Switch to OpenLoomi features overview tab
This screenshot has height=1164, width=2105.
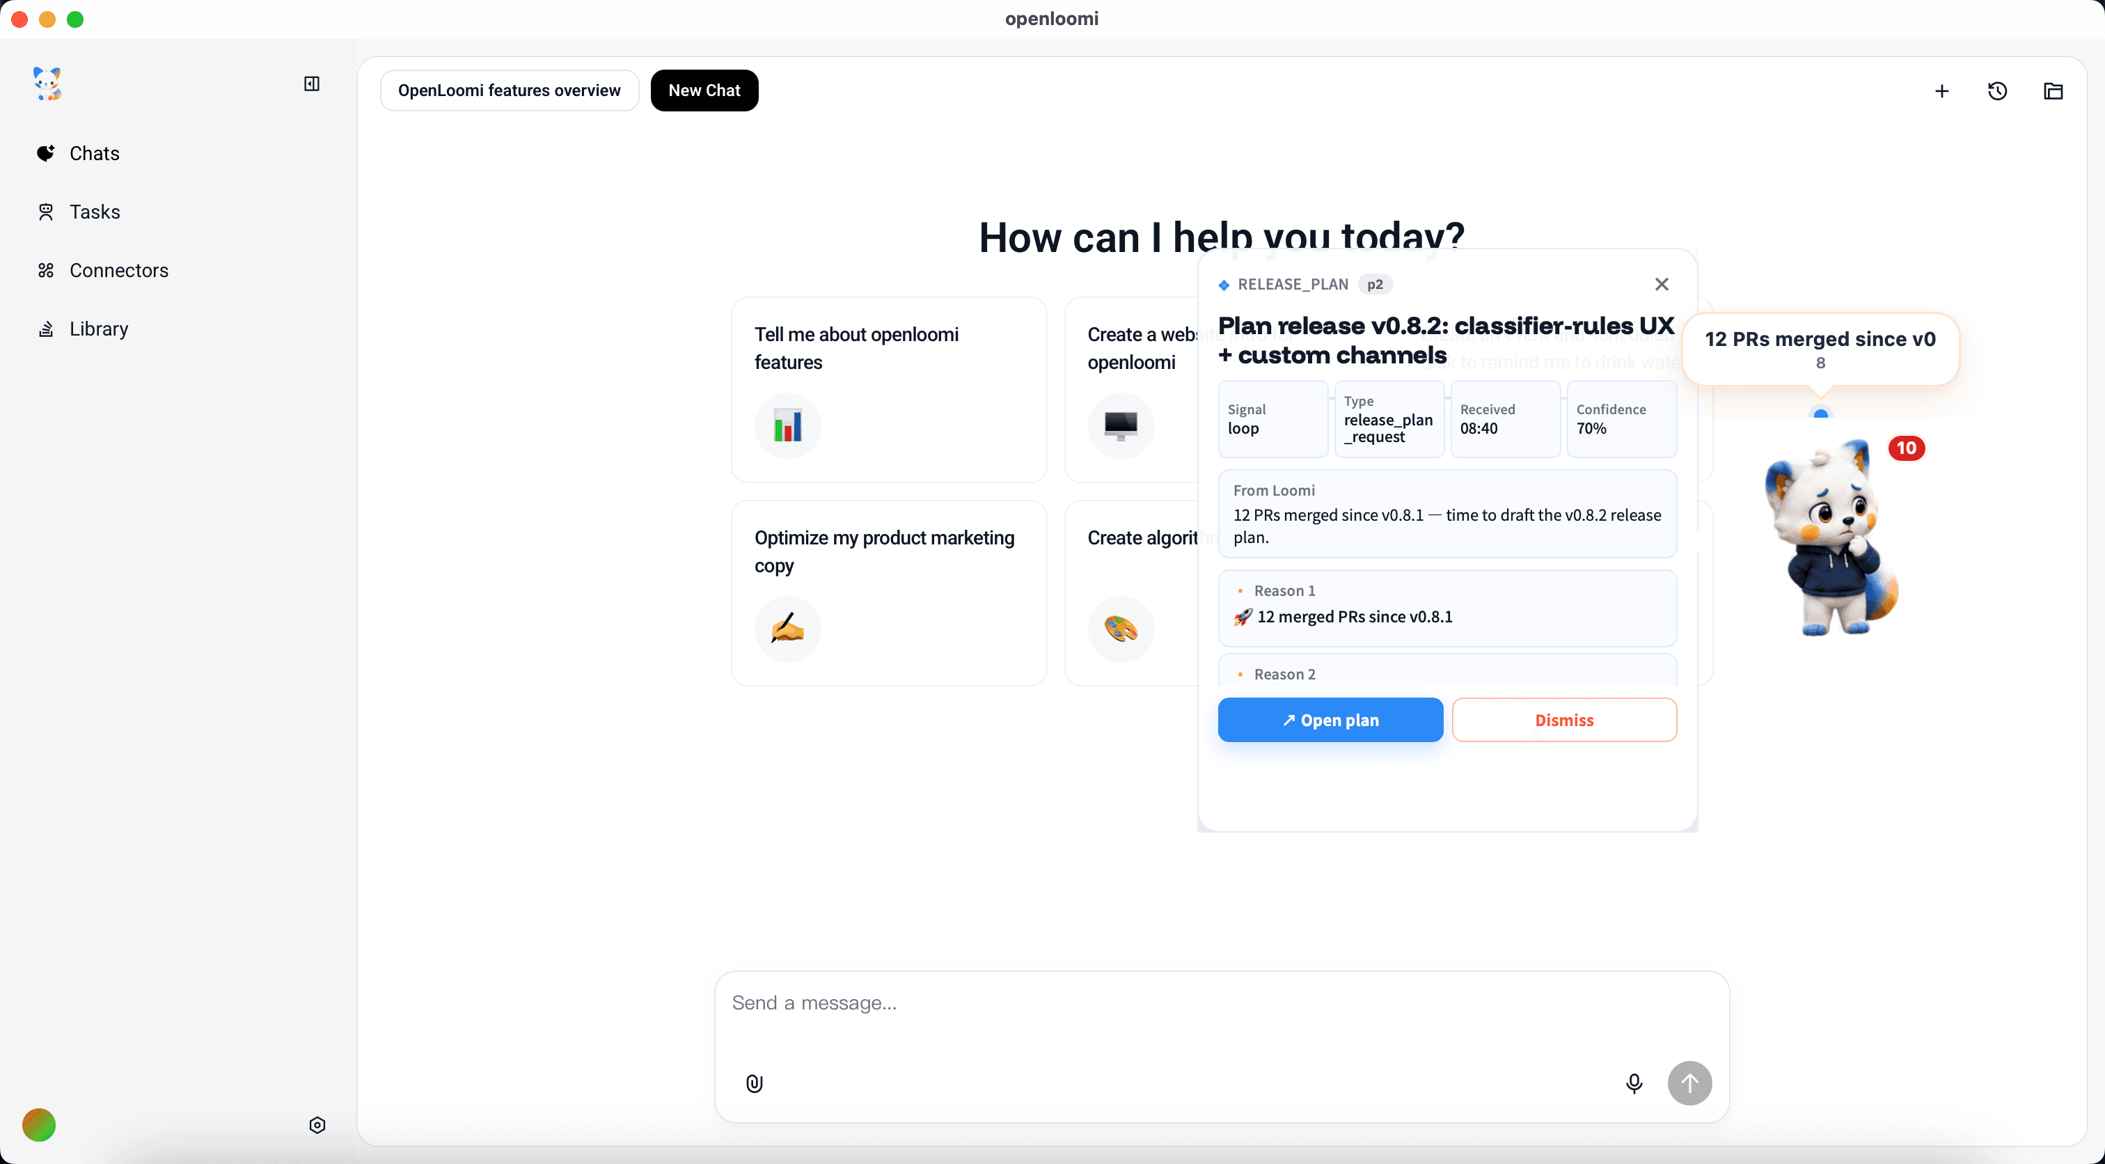[509, 91]
